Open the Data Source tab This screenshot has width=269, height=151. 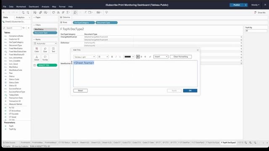(9, 143)
